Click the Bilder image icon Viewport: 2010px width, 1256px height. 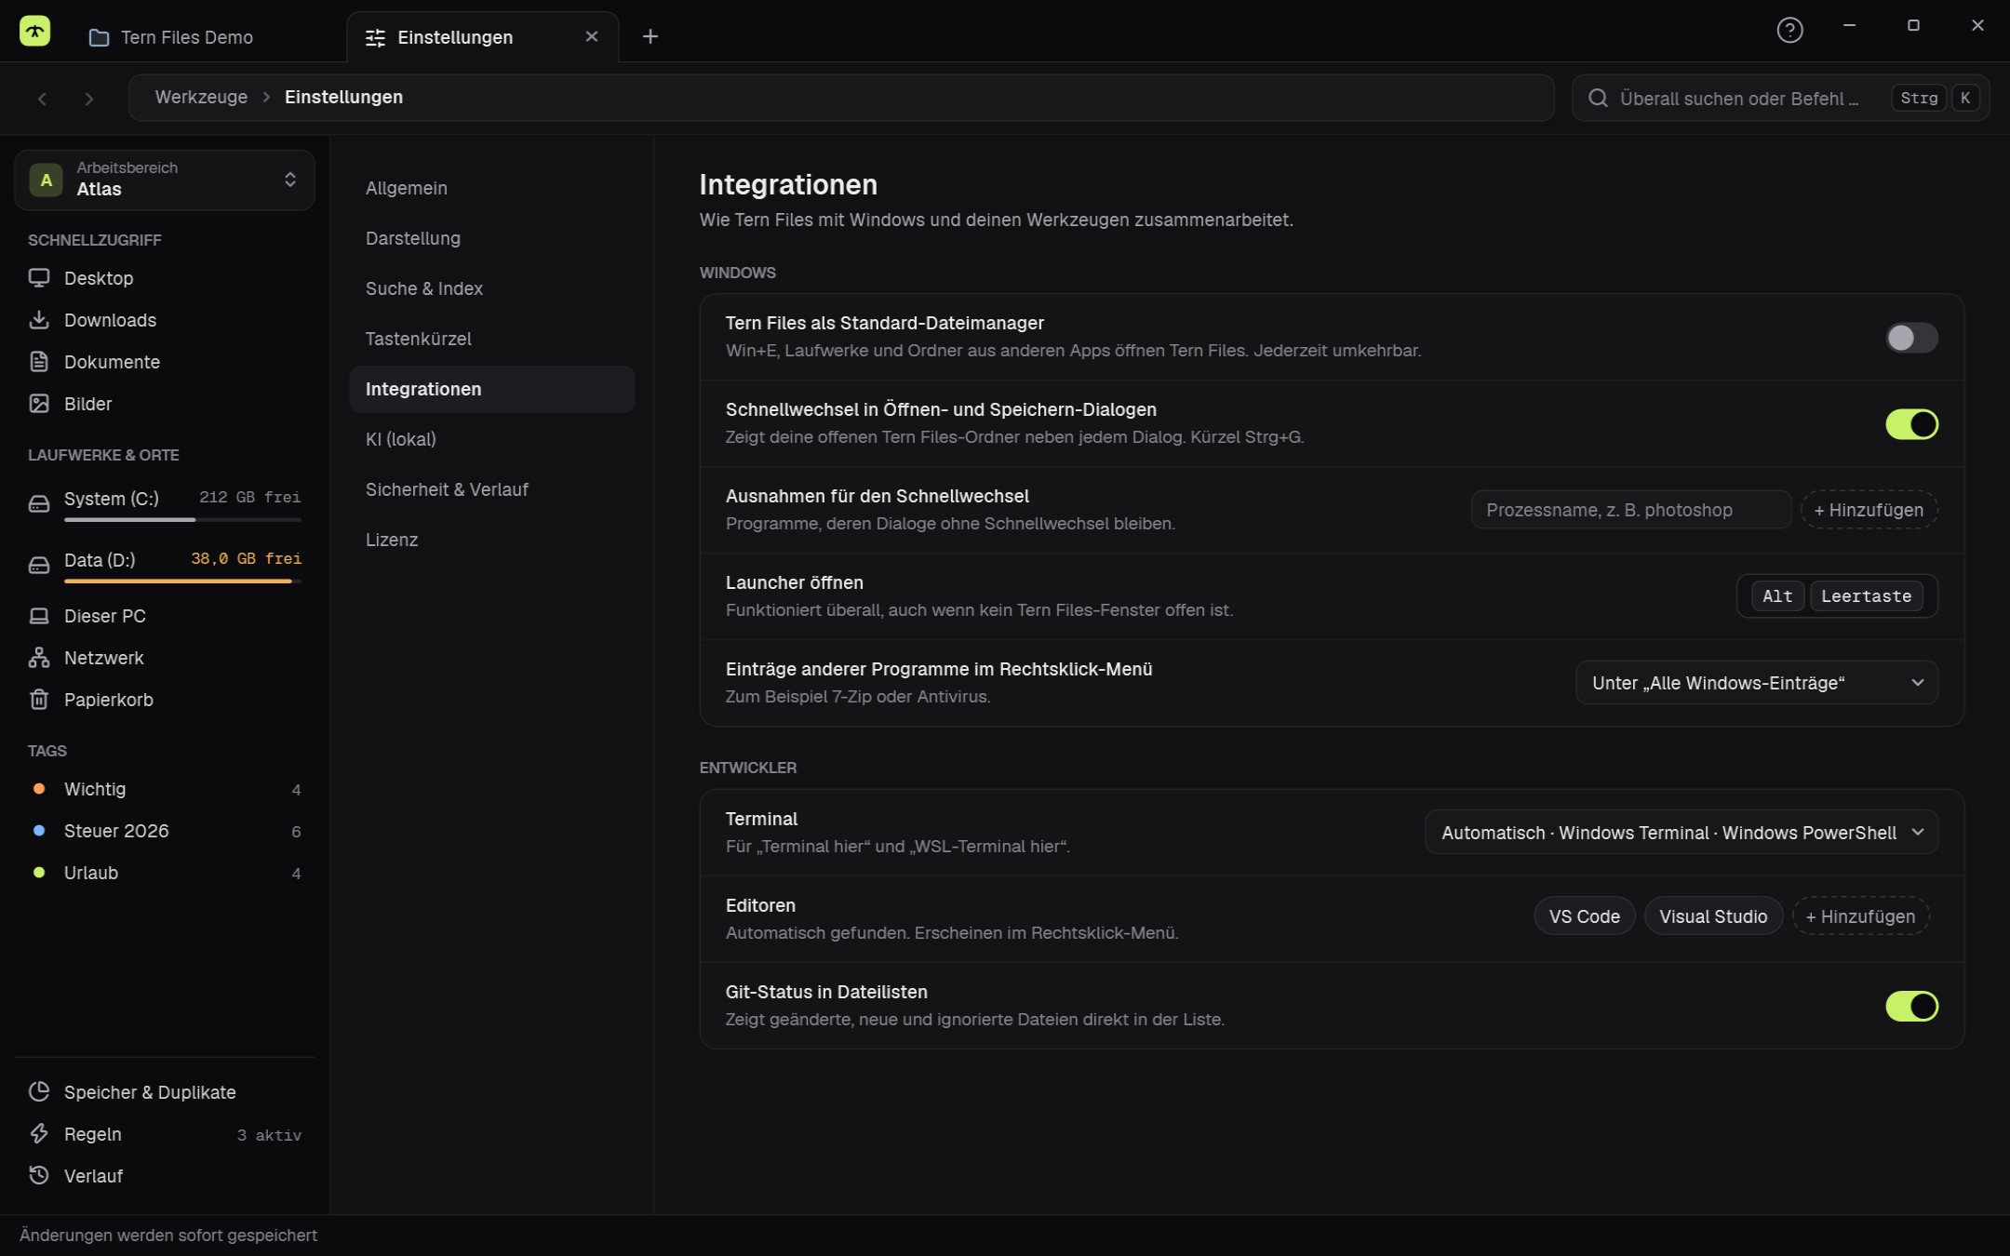click(x=39, y=404)
